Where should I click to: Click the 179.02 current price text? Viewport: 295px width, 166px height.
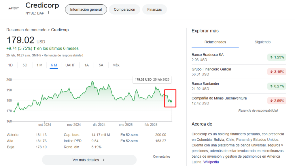tap(20, 40)
